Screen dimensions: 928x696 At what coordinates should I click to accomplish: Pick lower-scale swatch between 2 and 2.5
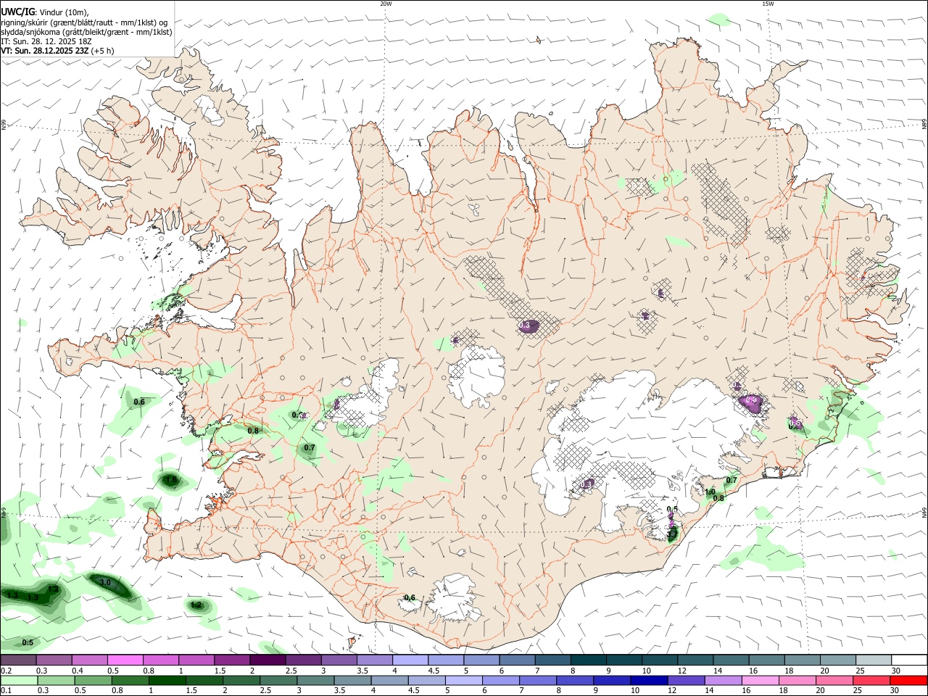pyautogui.click(x=241, y=680)
